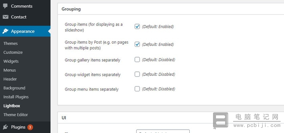
Task: Select Menus in the Appearance submenu
Action: [x=9, y=70]
